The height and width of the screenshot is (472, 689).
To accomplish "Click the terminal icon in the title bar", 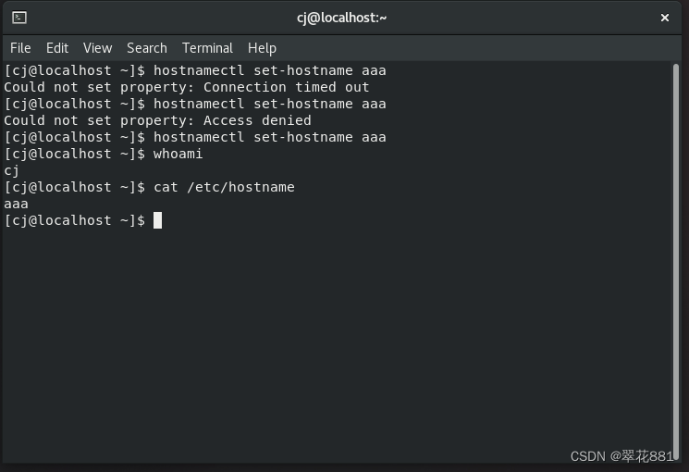I will click(x=19, y=18).
